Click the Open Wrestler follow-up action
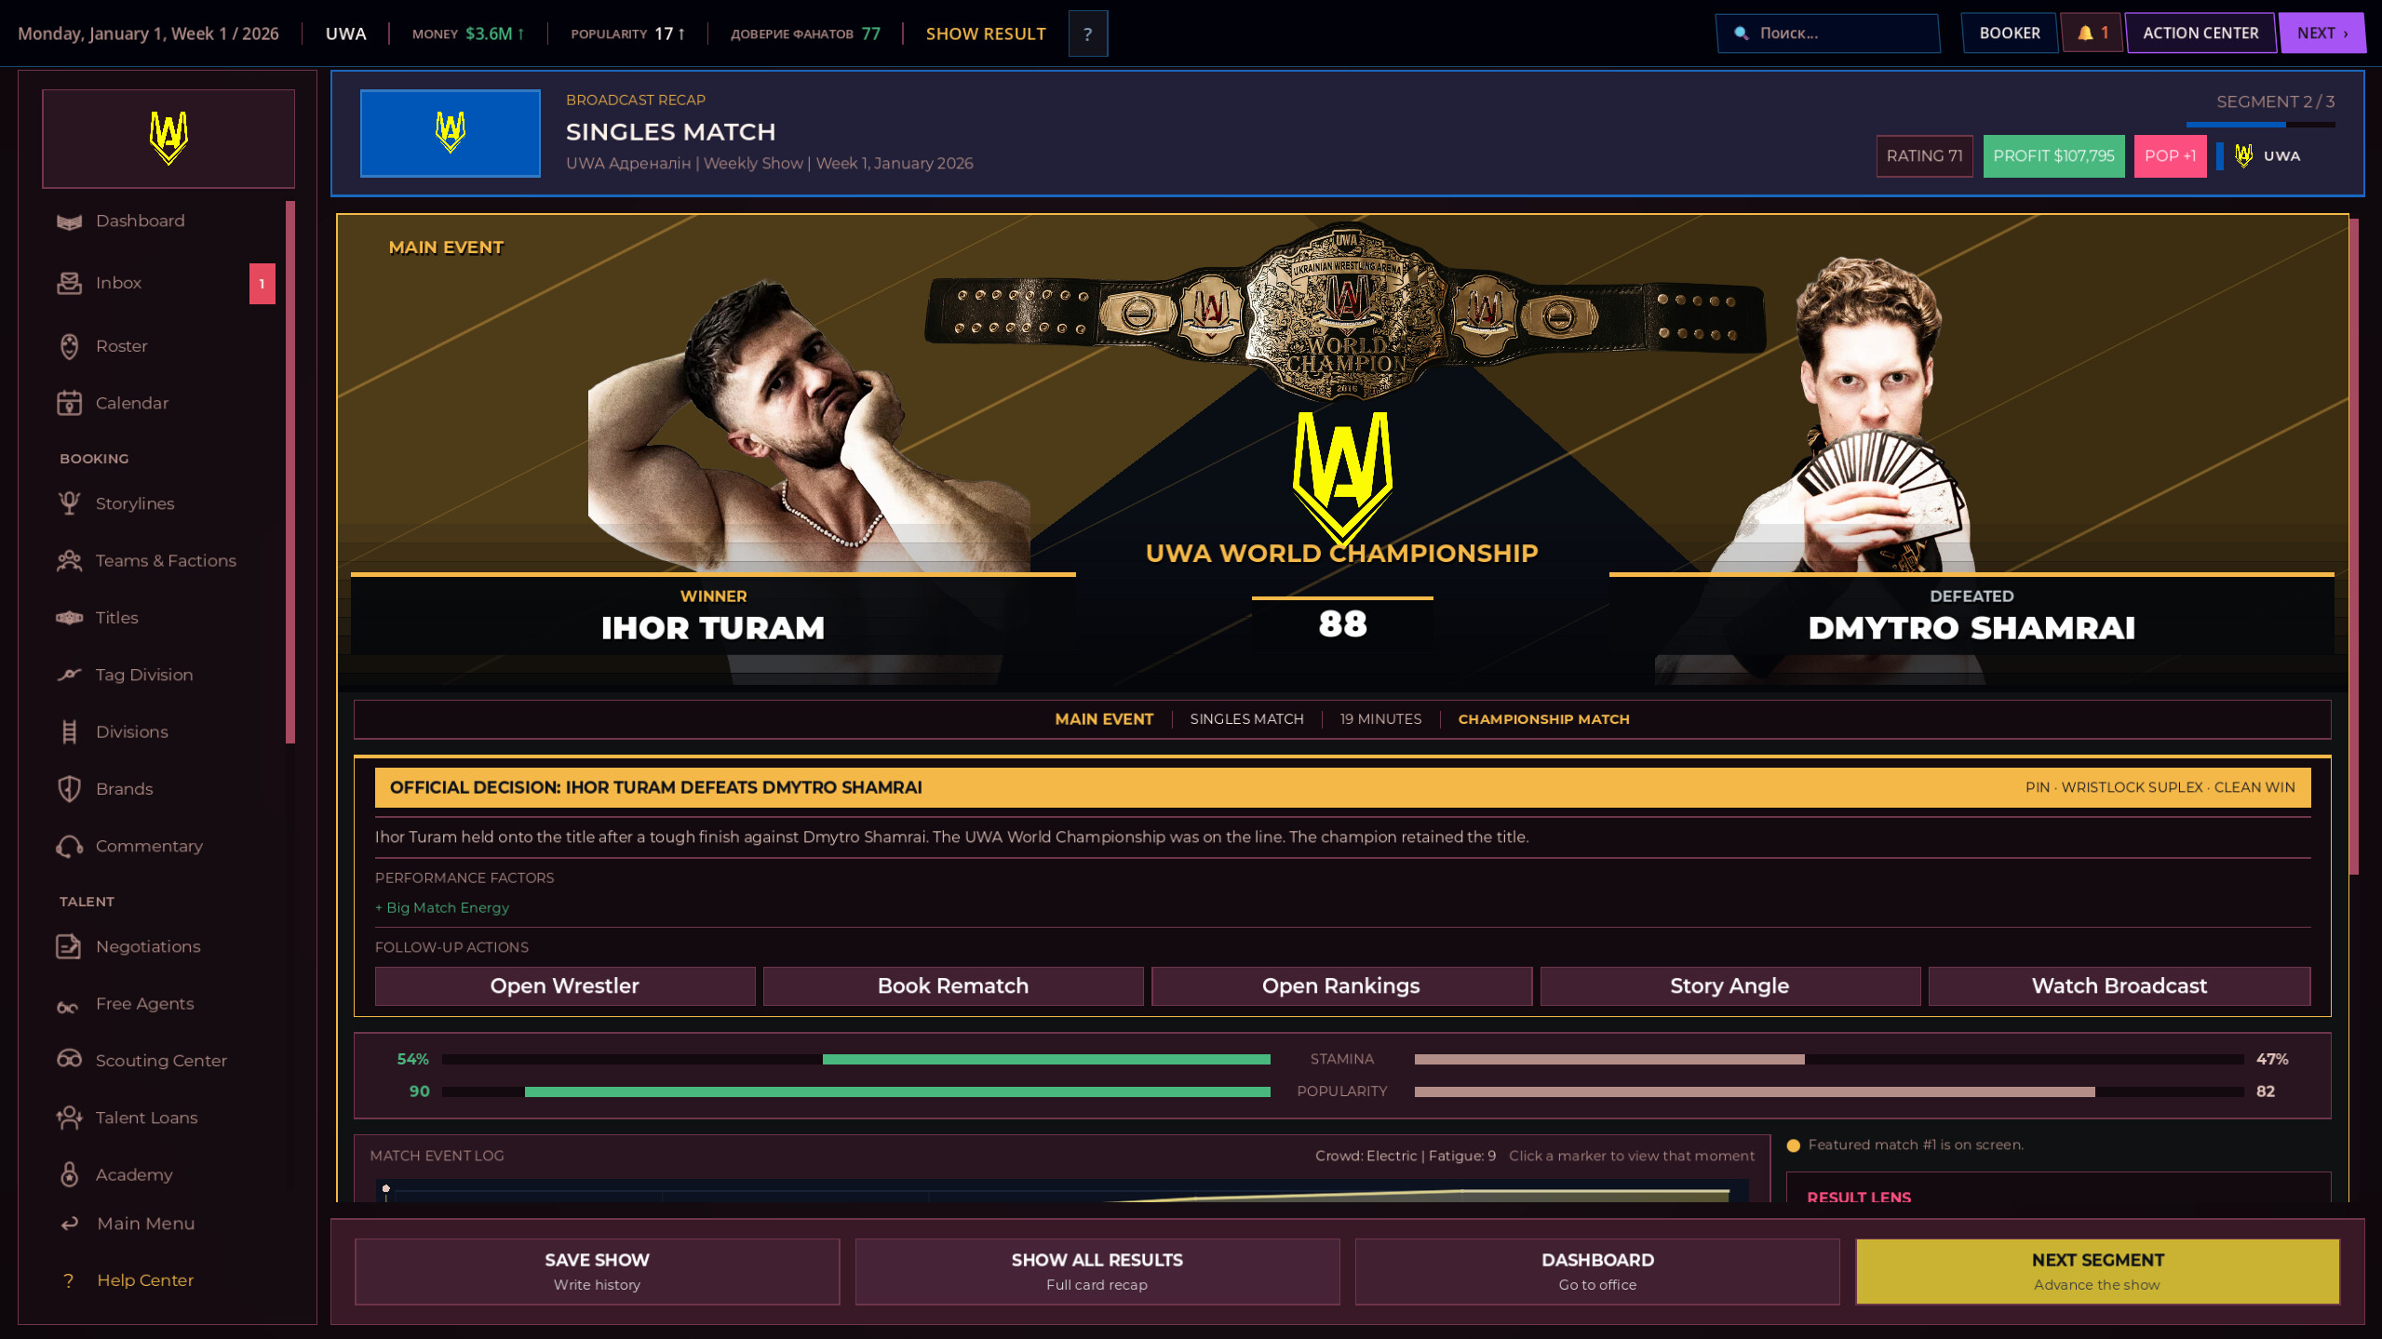The height and width of the screenshot is (1339, 2382). point(565,986)
